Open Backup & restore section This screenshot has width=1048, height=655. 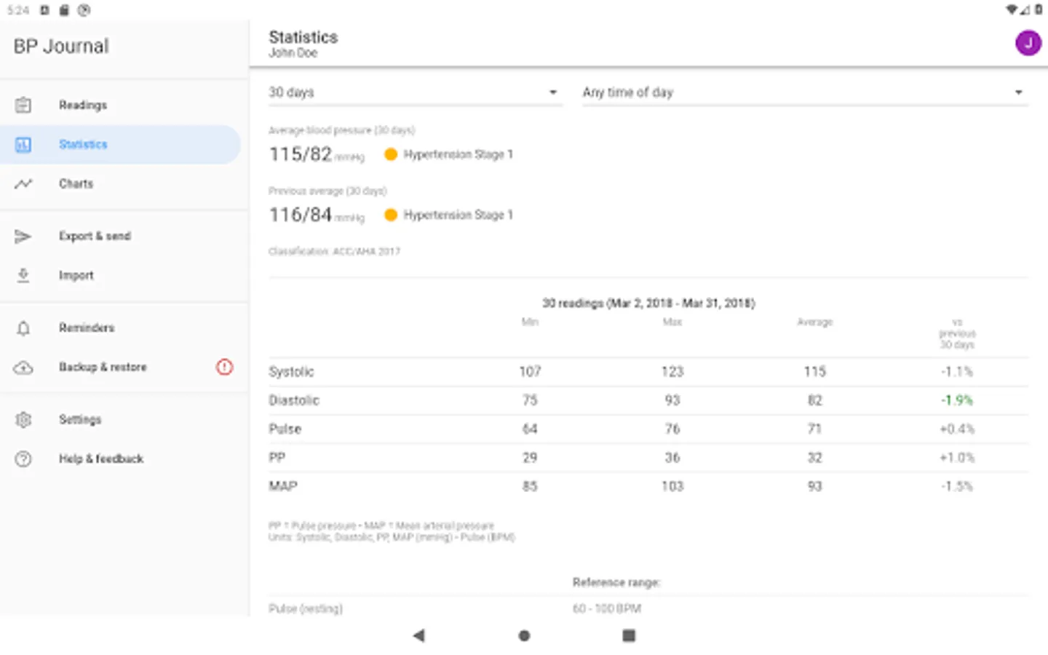coord(103,368)
